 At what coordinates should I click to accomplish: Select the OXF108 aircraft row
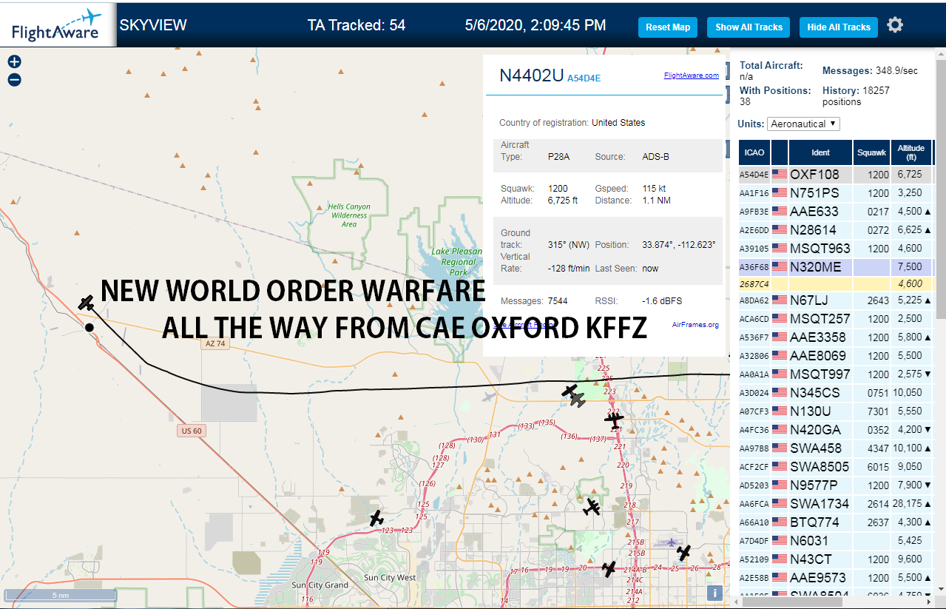coord(836,175)
